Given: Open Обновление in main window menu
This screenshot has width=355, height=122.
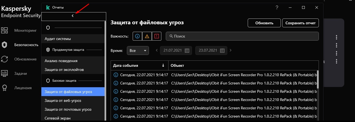Looking at the screenshot, I should pyautogui.click(x=25, y=59).
